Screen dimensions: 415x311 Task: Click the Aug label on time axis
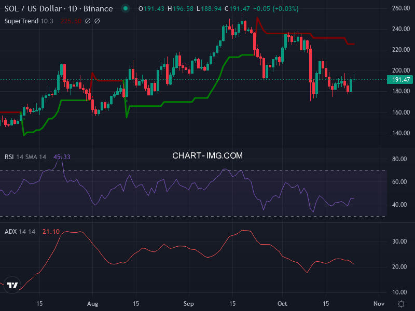pos(93,303)
